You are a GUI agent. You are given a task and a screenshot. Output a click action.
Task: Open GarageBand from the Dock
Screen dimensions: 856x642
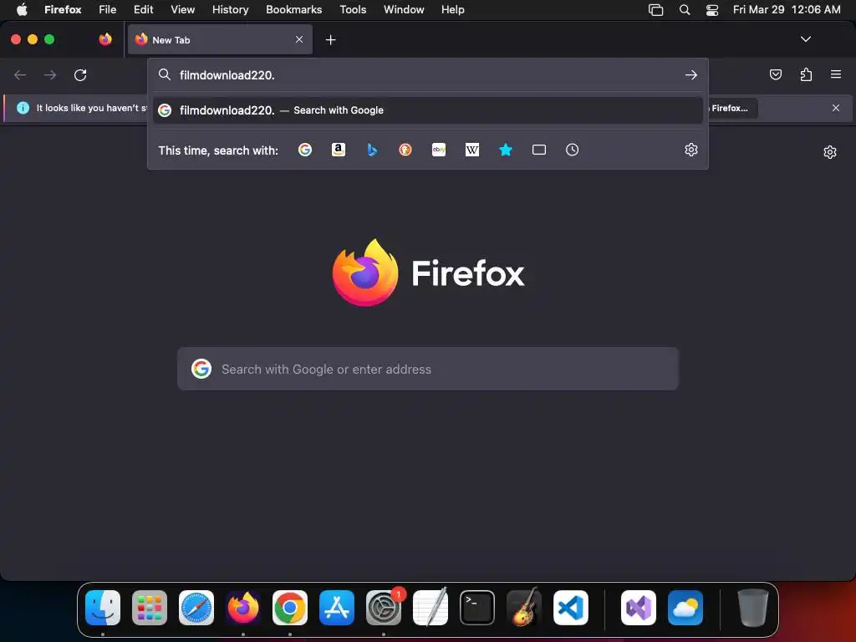coord(524,608)
